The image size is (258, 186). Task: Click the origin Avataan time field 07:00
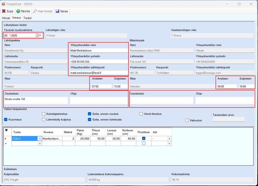101,86
